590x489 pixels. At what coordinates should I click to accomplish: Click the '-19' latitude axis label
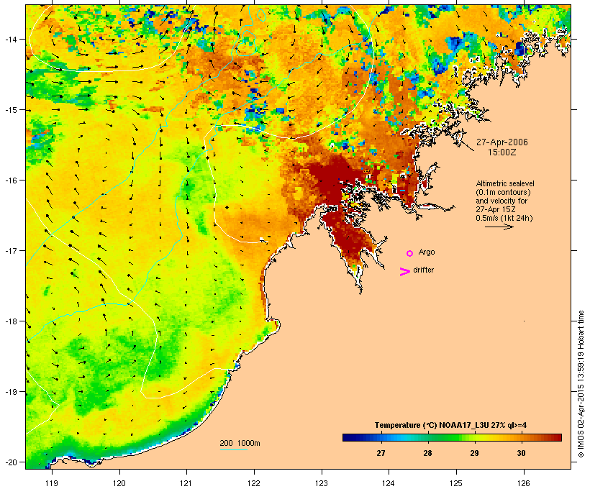point(11,392)
